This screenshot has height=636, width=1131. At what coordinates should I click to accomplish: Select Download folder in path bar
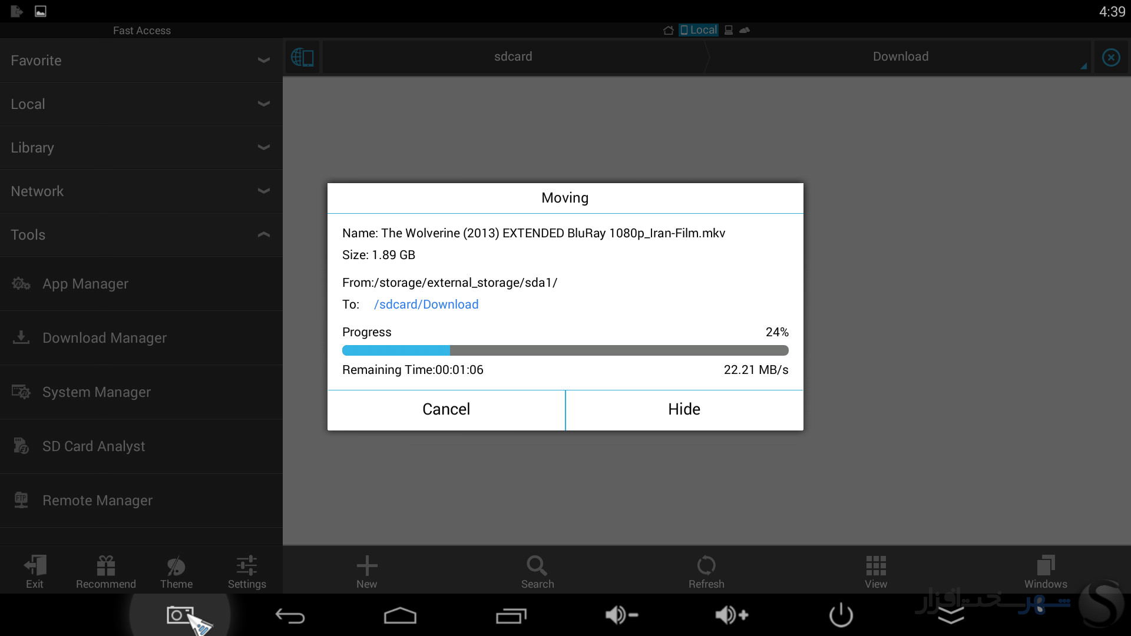(x=900, y=57)
